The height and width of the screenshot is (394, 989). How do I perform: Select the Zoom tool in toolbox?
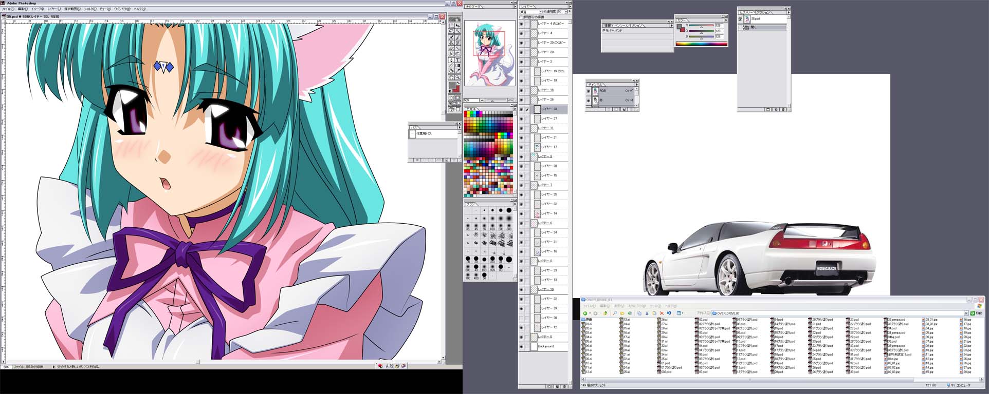coord(457,76)
